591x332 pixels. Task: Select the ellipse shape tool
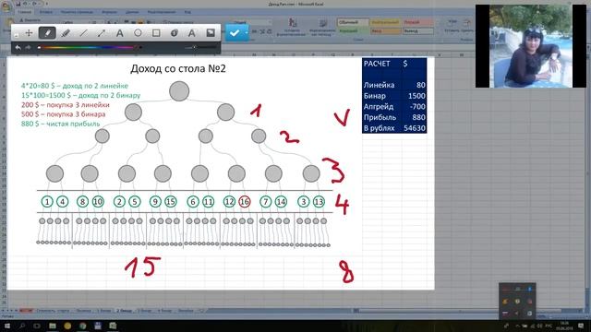point(138,33)
